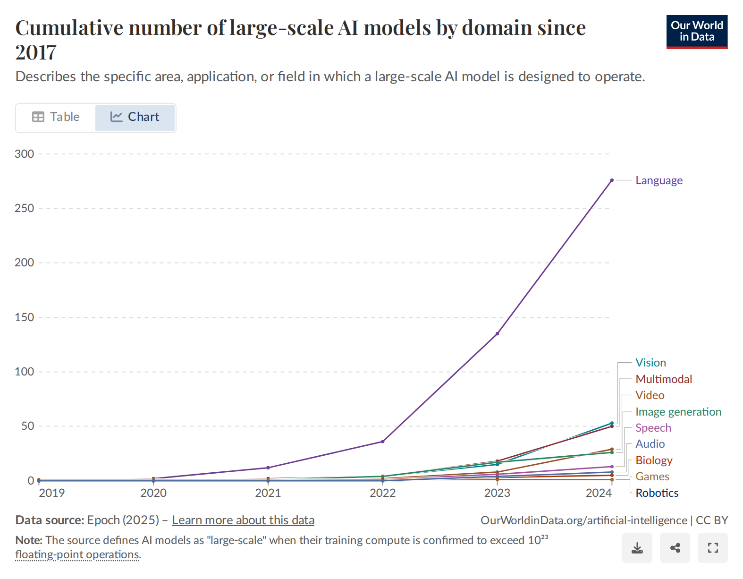The width and height of the screenshot is (743, 579).
Task: Click the 2022 x-axis label
Action: point(383,493)
